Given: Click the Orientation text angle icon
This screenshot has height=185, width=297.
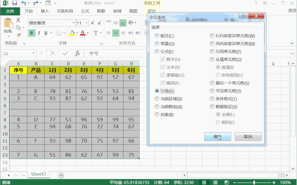Looking at the screenshot, I should point(131,23).
